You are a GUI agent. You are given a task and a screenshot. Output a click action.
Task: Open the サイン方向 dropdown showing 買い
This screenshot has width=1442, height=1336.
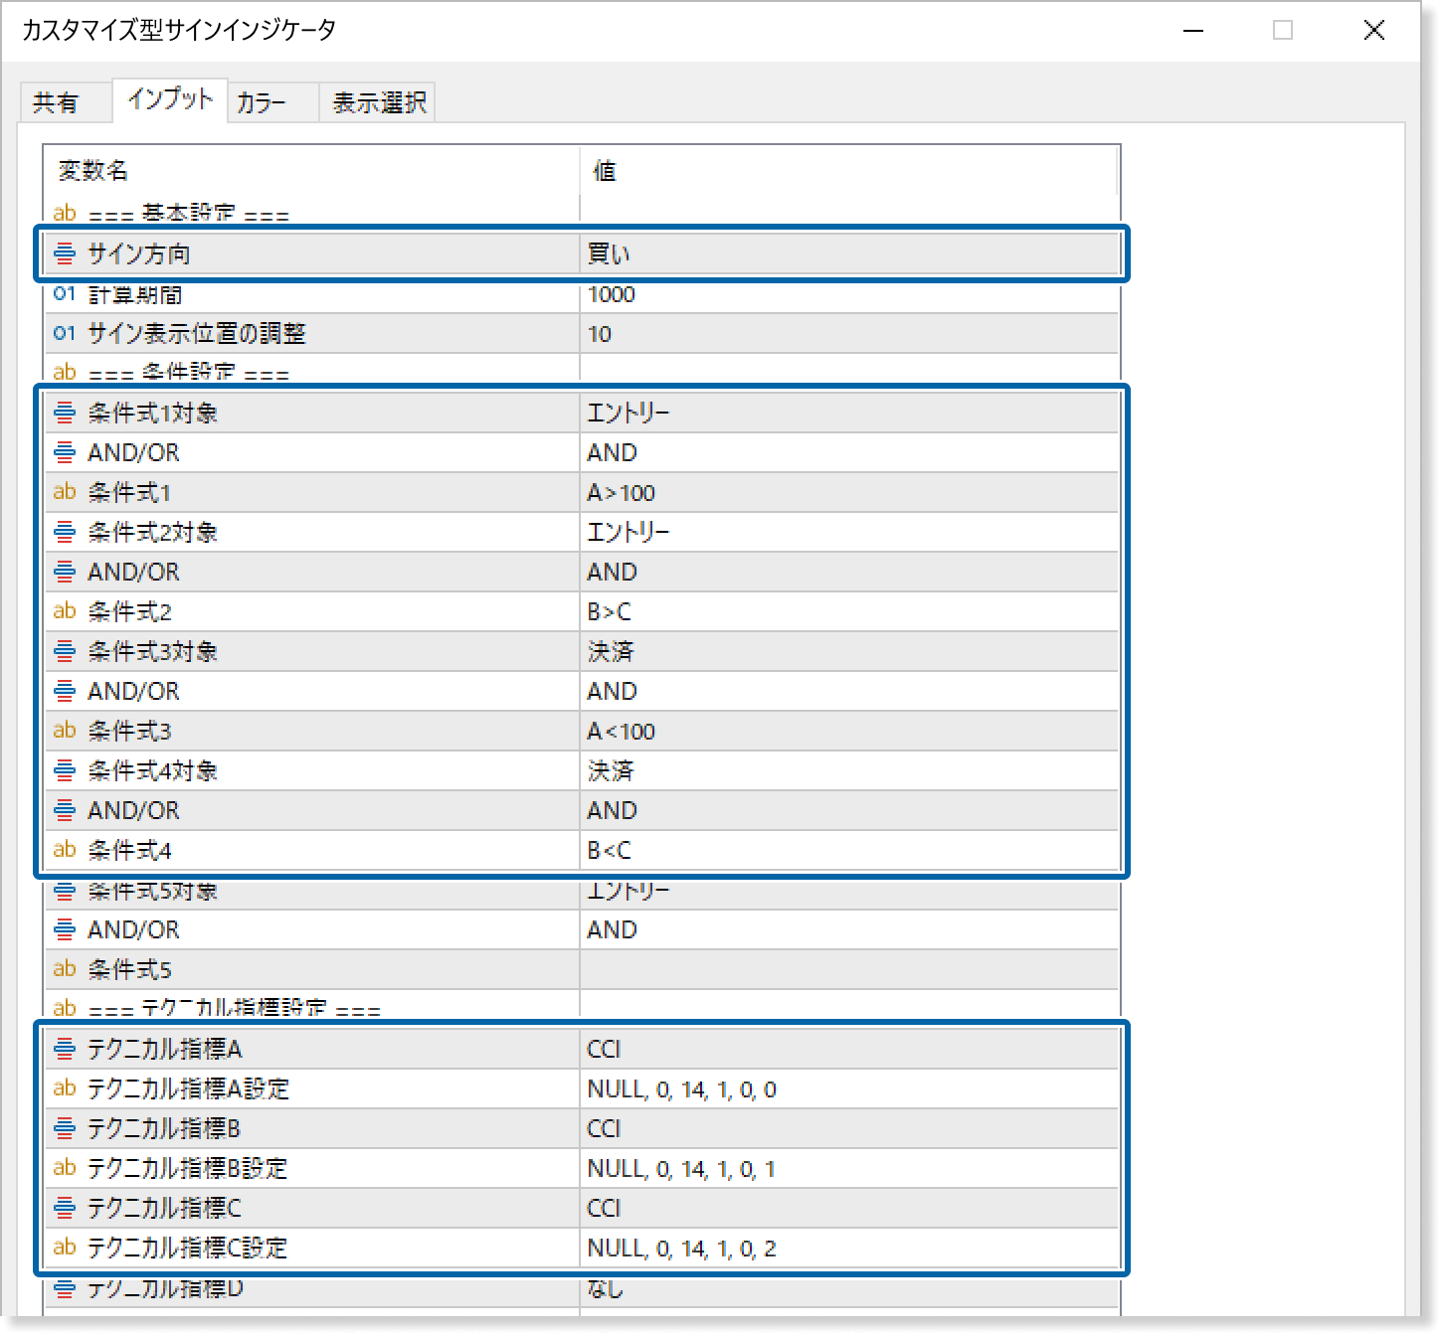[845, 253]
